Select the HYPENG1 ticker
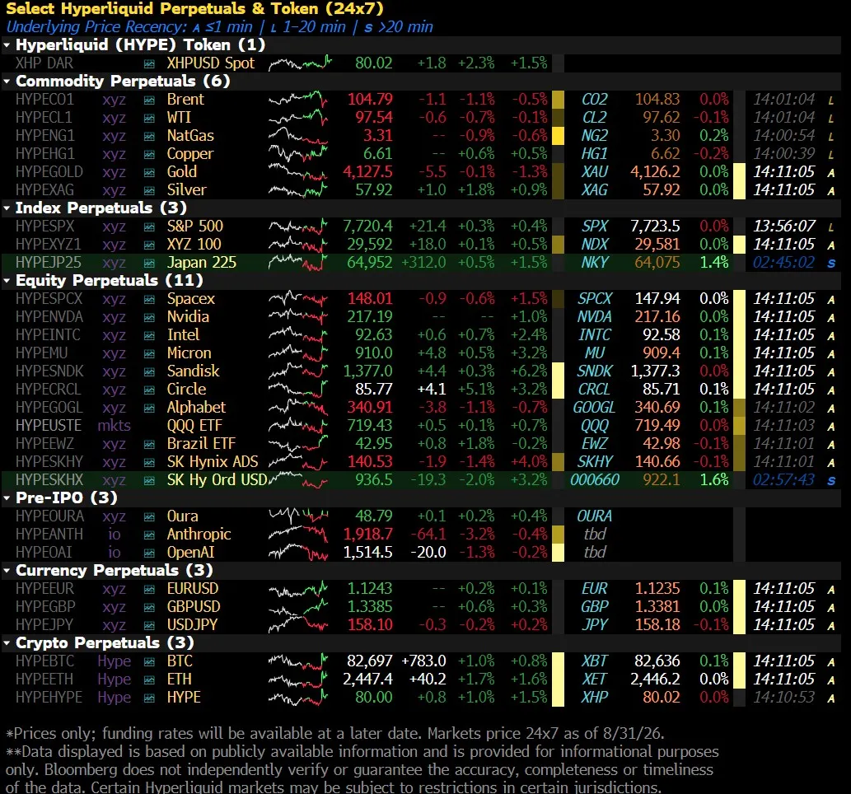 pos(45,136)
